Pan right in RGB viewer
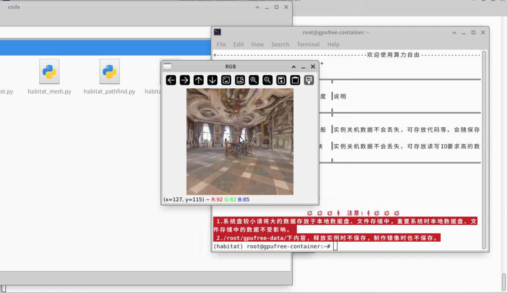Viewport: 508px width, 293px height. click(x=185, y=80)
